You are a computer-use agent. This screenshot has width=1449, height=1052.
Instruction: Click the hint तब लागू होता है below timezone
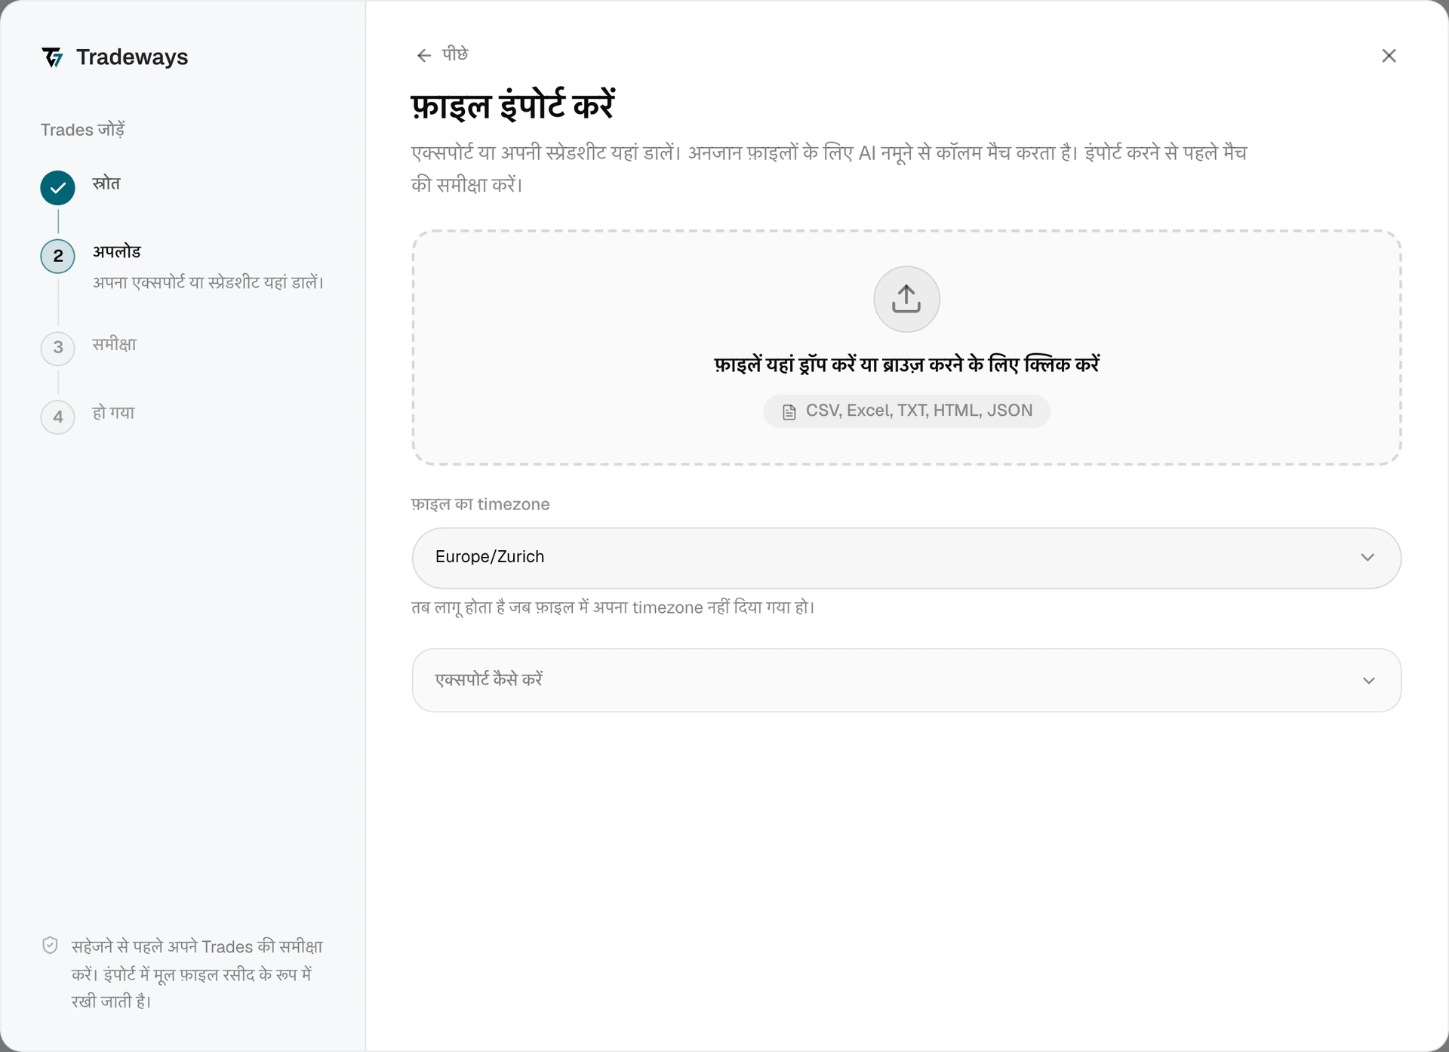coord(613,608)
